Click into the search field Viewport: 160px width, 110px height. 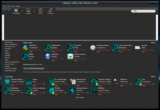[x=143, y=11]
